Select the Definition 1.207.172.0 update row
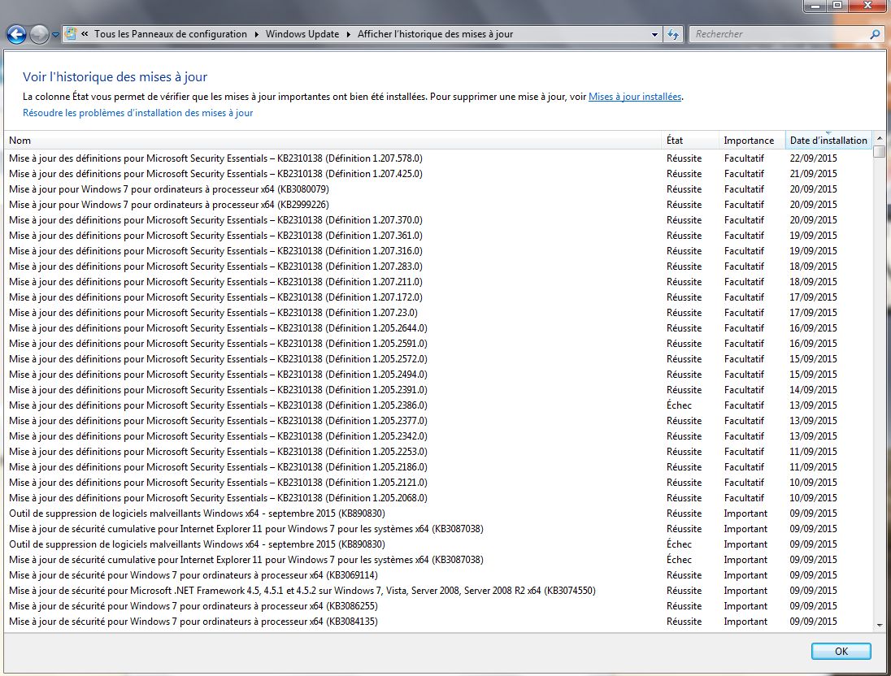This screenshot has width=891, height=676. pos(437,297)
